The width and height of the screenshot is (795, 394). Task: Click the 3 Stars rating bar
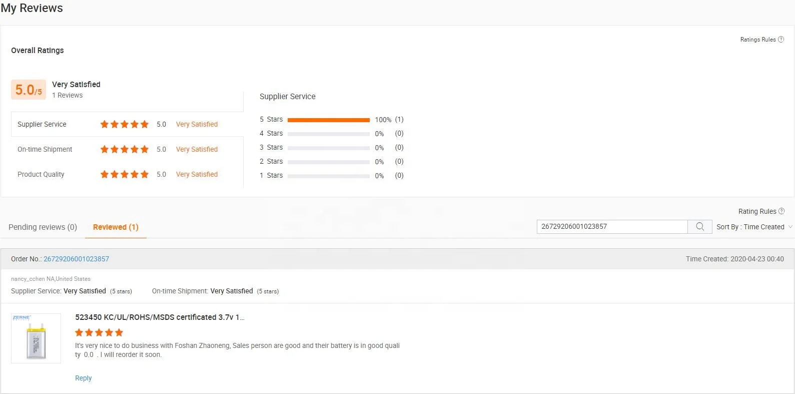tap(329, 148)
